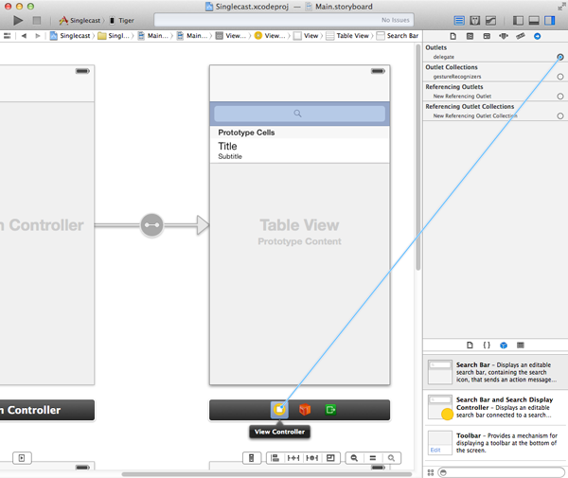This screenshot has height=478, width=568.
Task: Click the No Issues activity viewer
Action: pos(284,20)
